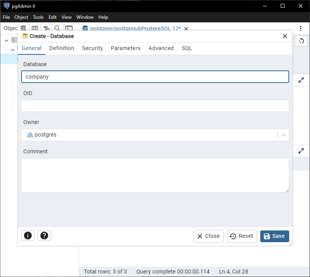Click the upper expand arrows icon

pyautogui.click(x=301, y=80)
